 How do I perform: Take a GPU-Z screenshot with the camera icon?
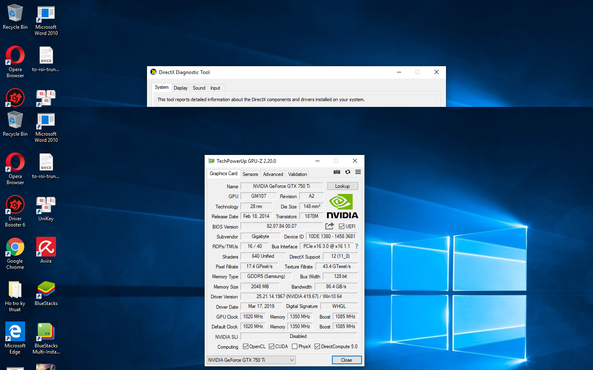[x=337, y=172]
